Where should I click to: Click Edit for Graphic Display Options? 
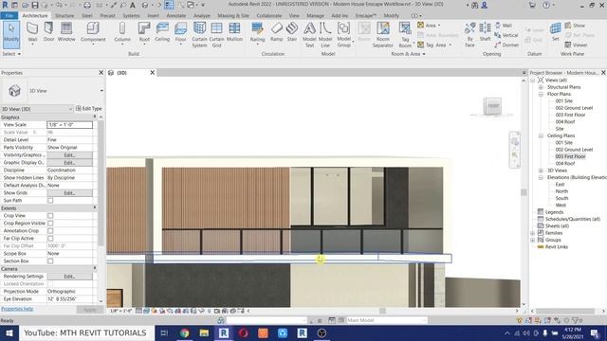pos(69,163)
